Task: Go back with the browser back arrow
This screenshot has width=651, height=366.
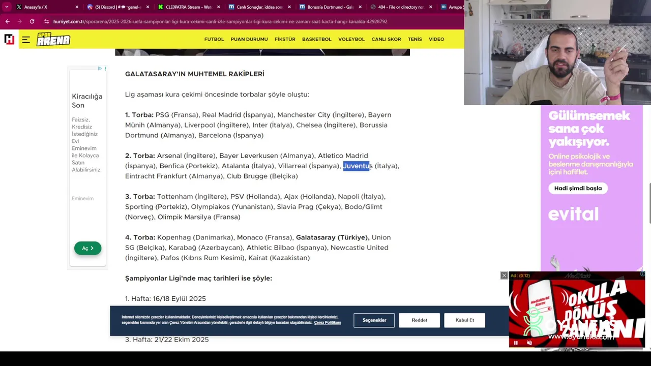Action: coord(7,21)
